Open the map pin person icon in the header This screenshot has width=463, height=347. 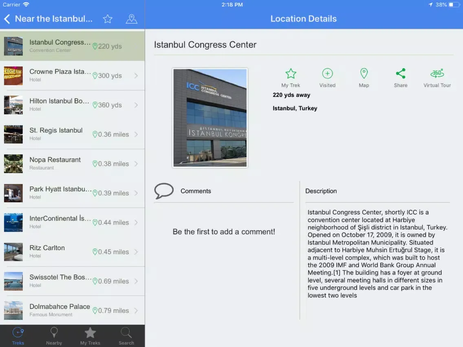pyautogui.click(x=131, y=19)
